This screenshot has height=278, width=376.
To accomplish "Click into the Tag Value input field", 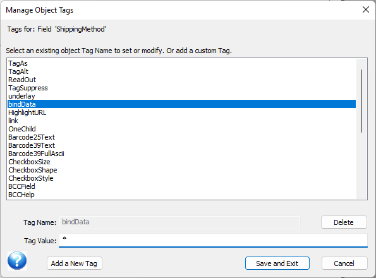I will 213,240.
